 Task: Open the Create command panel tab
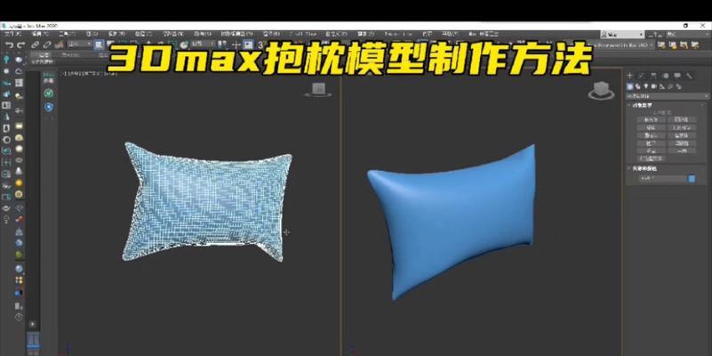630,76
